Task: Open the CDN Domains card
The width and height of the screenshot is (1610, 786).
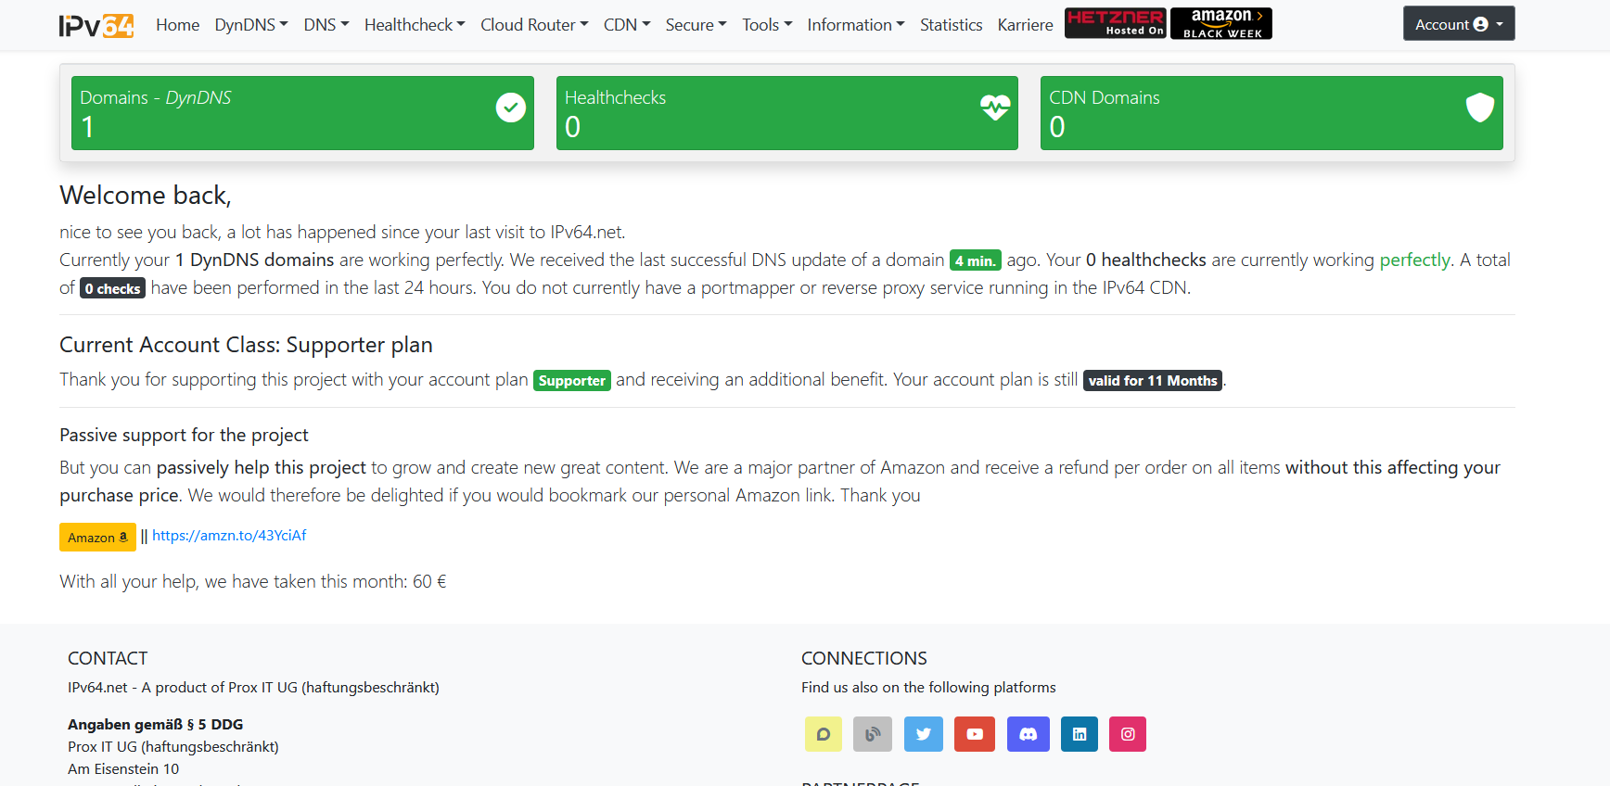Action: point(1271,113)
